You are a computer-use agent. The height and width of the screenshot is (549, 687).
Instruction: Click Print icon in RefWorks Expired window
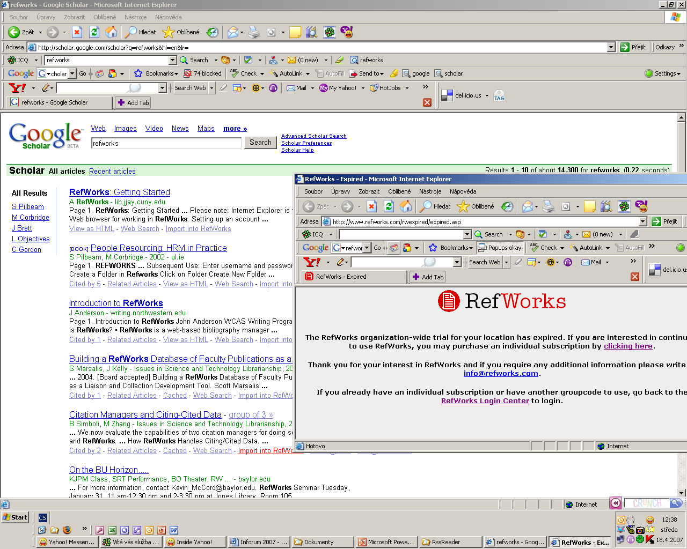coord(548,206)
